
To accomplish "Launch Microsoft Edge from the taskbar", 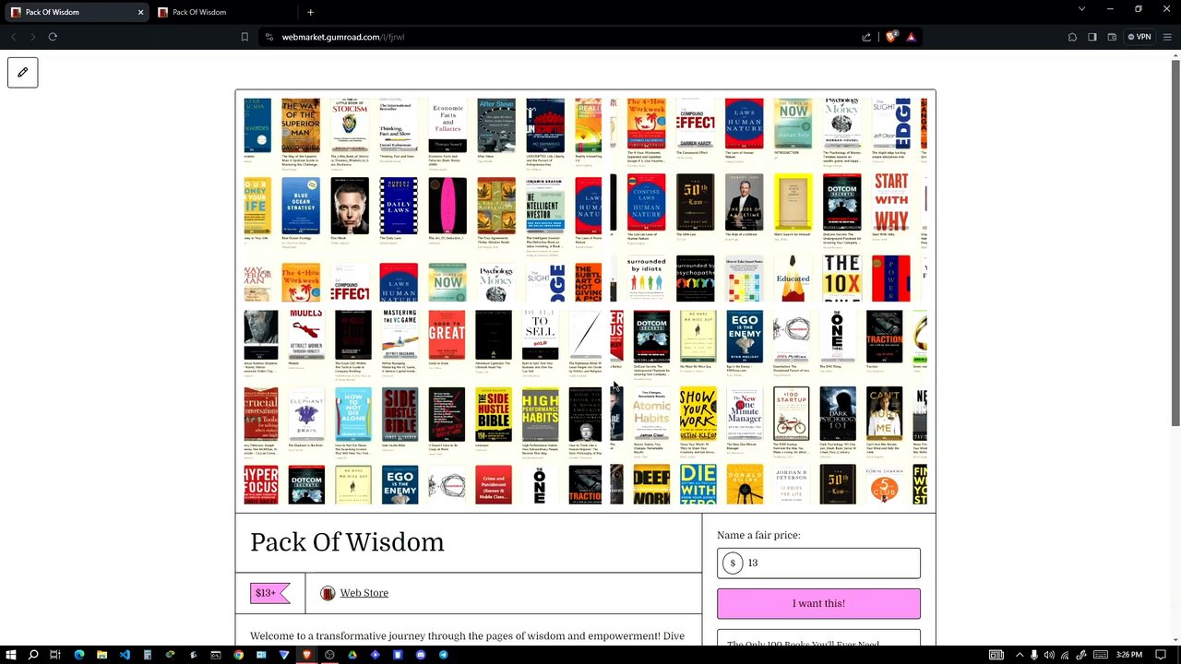I will pos(79,655).
